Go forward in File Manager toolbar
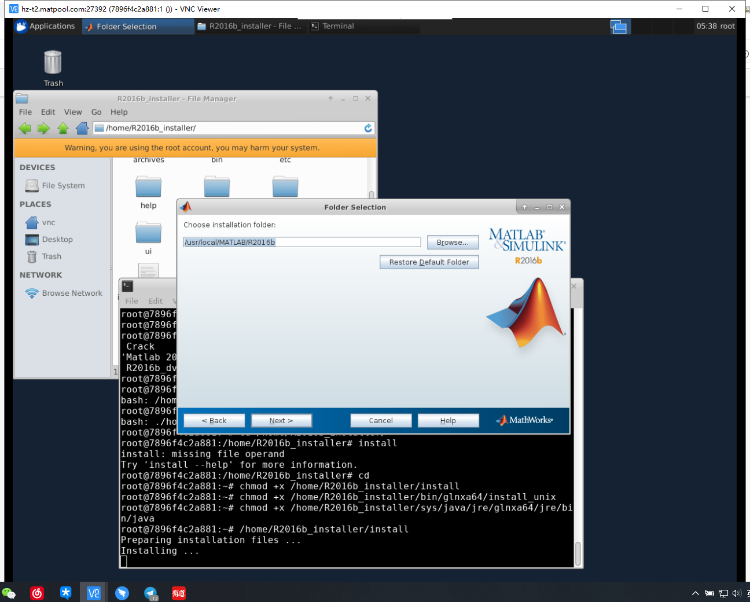 44,128
